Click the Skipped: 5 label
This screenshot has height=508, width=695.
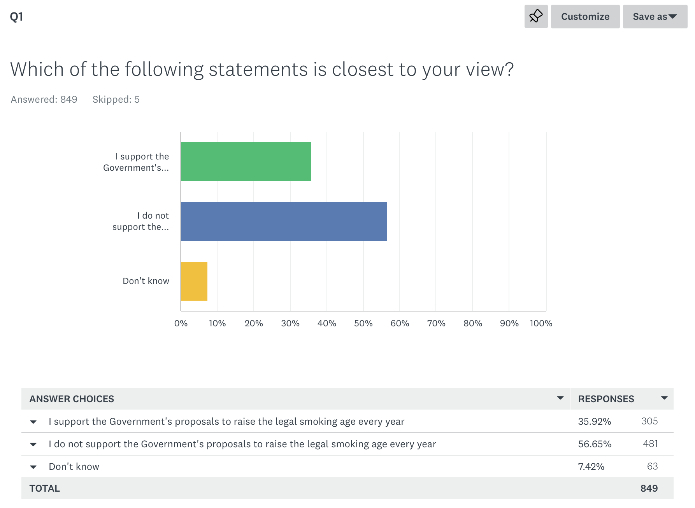(116, 100)
